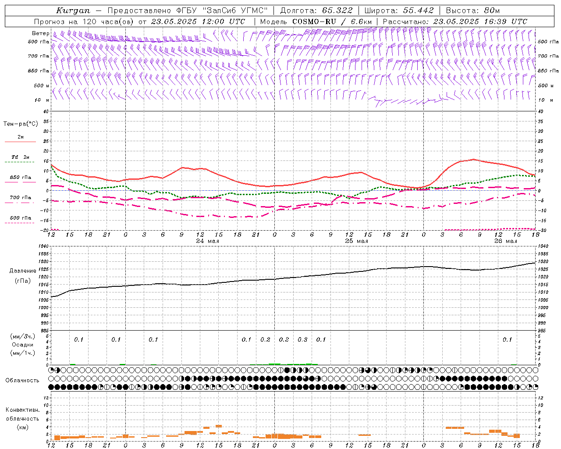Screen dimensions: 561x449
Task: Click the Давление panel label
Action: (23, 271)
